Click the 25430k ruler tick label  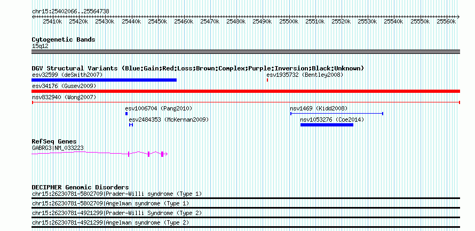[x=105, y=21]
